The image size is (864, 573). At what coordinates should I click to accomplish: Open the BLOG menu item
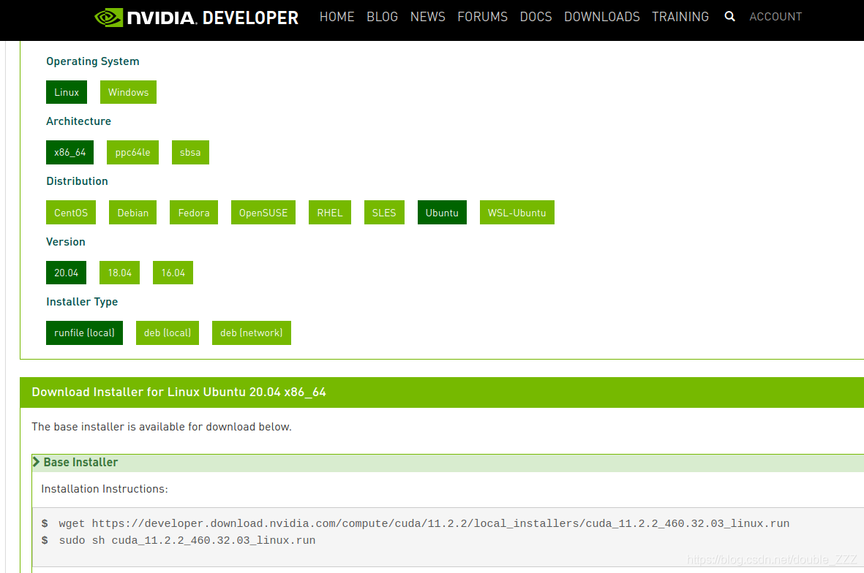(383, 17)
